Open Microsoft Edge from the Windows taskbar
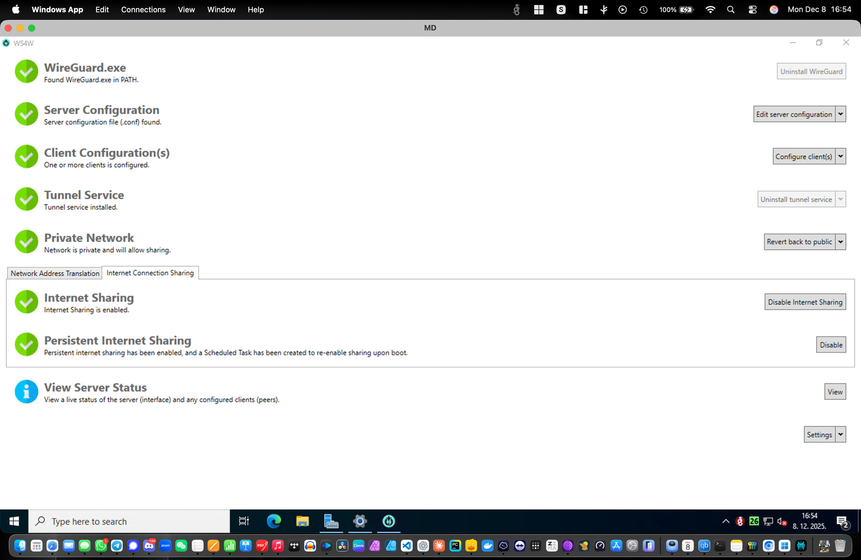This screenshot has width=861, height=560. [274, 521]
